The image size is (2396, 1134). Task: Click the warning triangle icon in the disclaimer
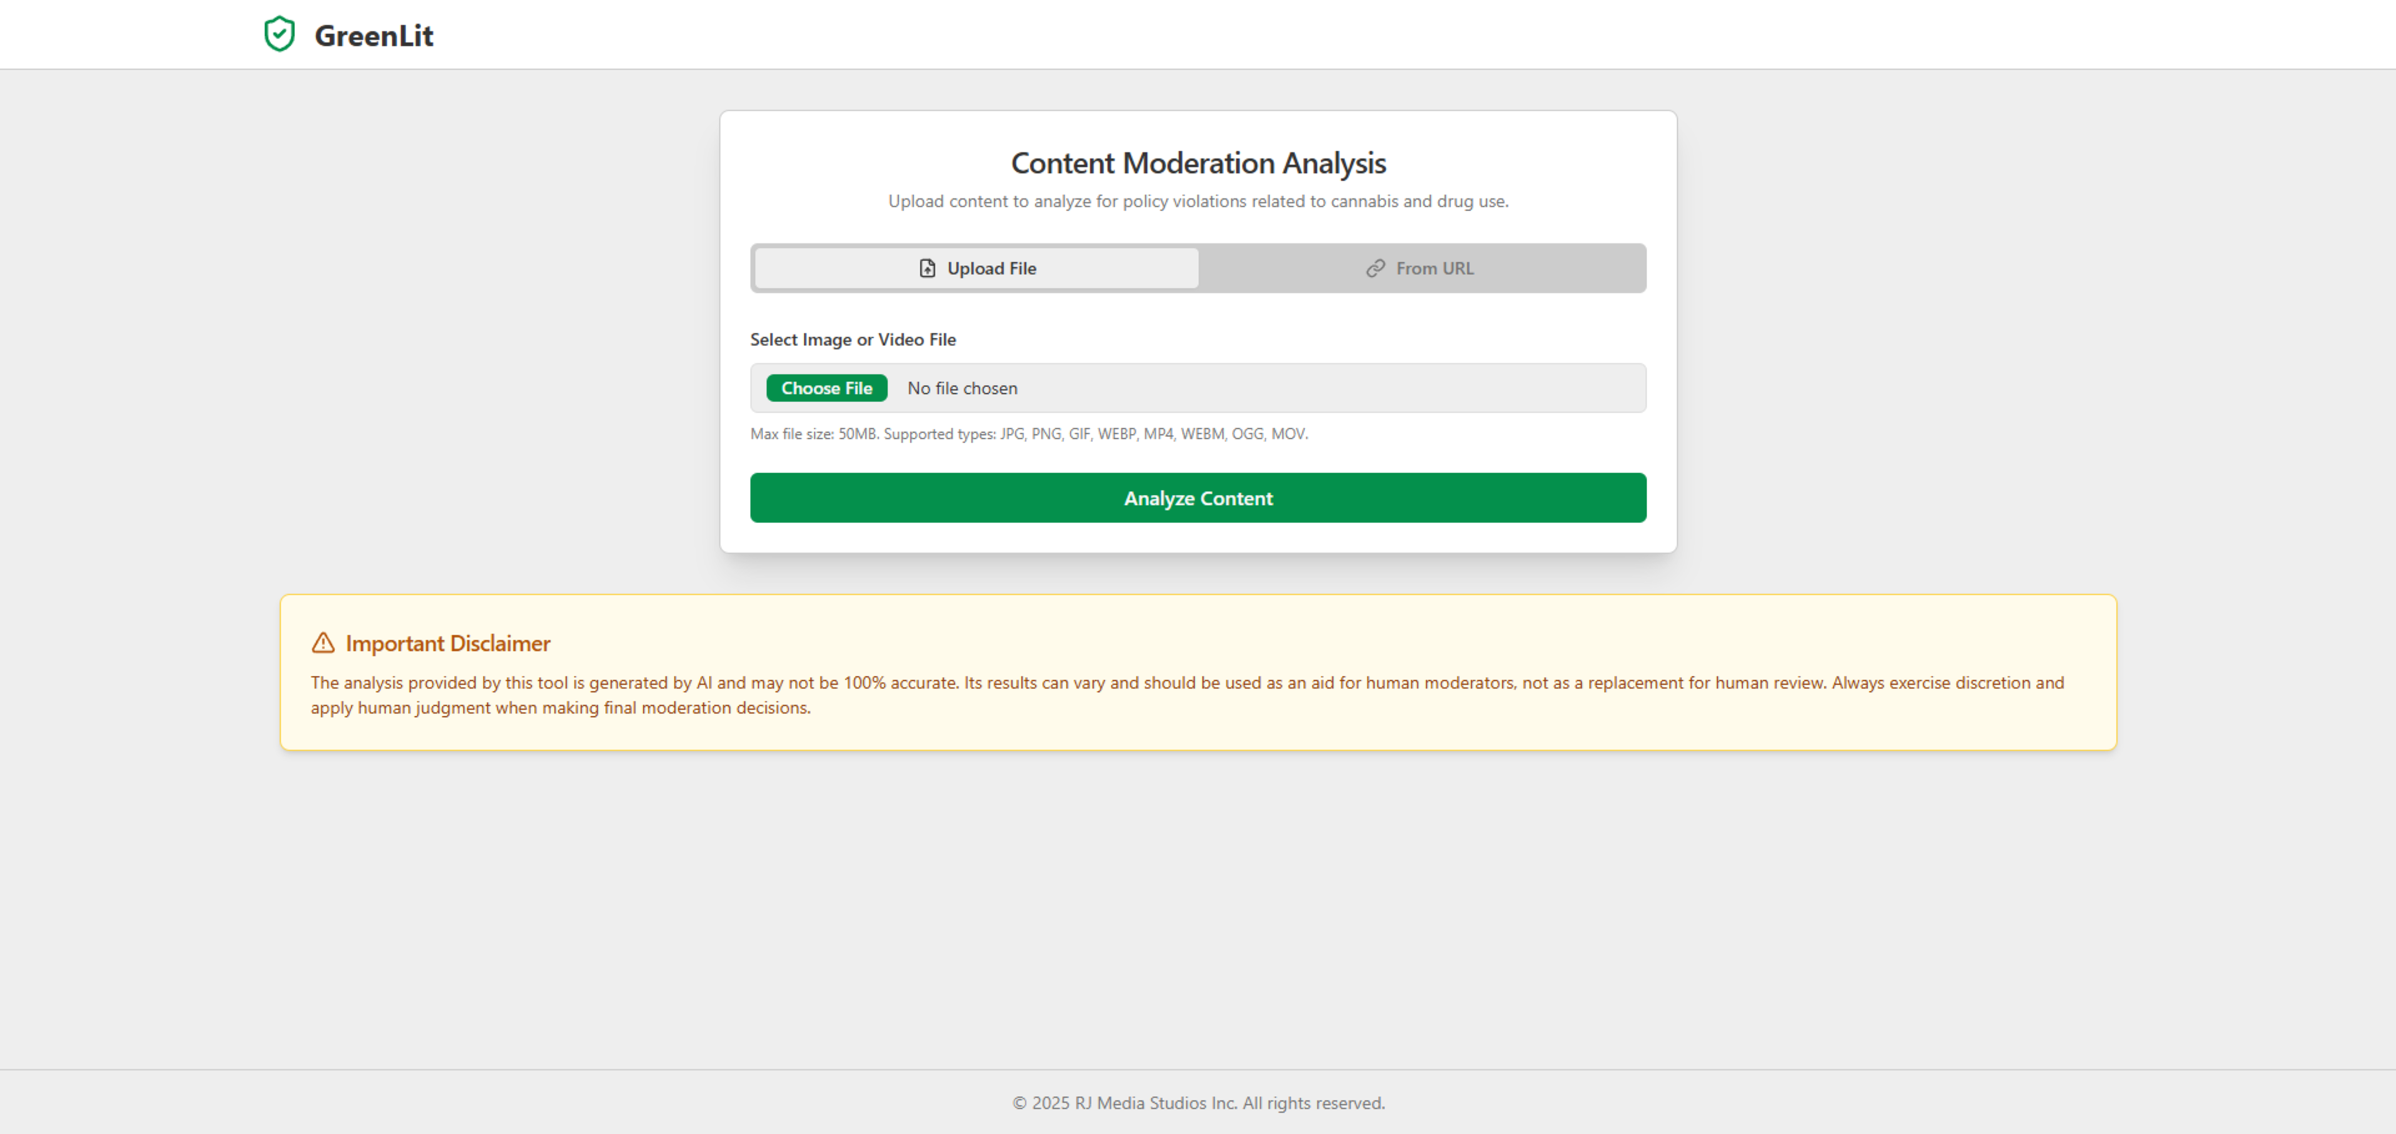tap(323, 643)
